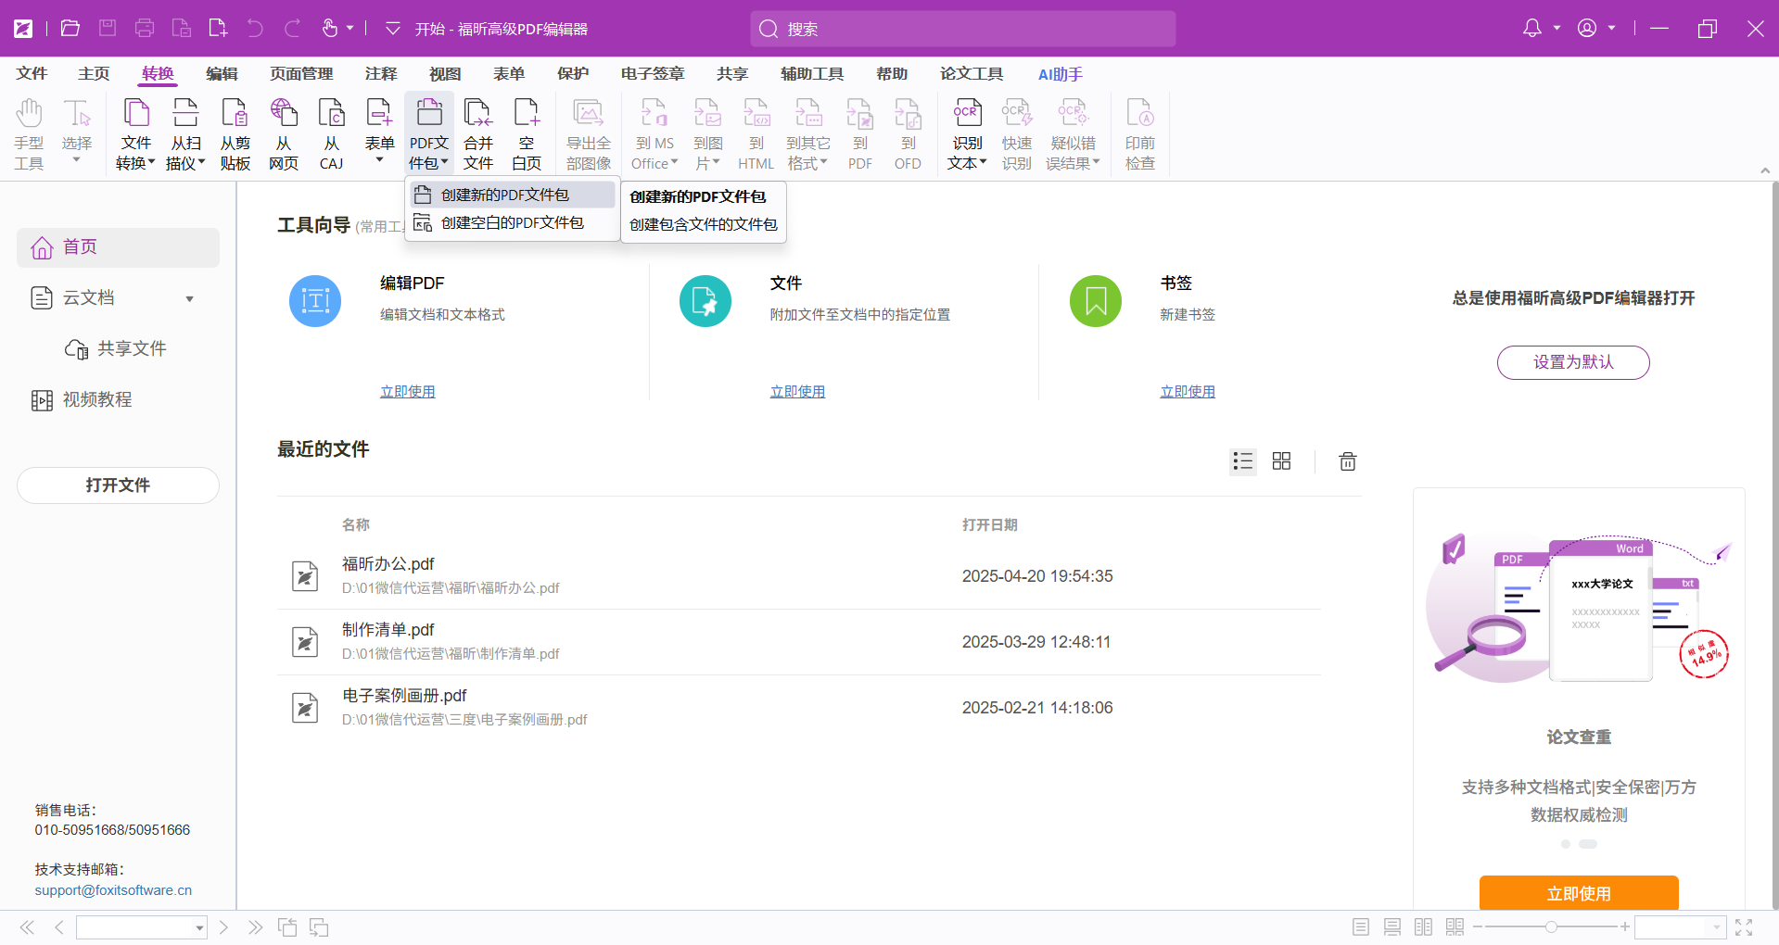Toggle full screen mode in status bar
The height and width of the screenshot is (945, 1779).
(1744, 927)
